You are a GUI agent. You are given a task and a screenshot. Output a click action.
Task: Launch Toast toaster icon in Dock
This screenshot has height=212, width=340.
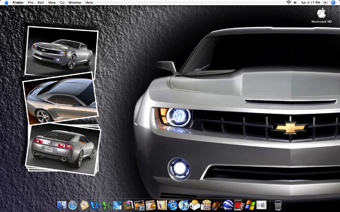click(195, 205)
